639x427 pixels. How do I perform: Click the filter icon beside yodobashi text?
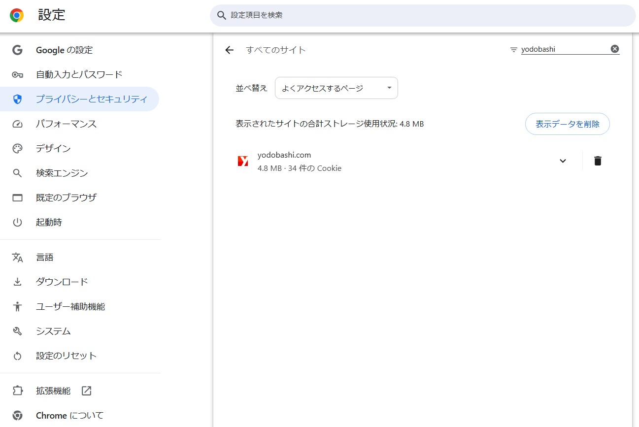pyautogui.click(x=514, y=50)
